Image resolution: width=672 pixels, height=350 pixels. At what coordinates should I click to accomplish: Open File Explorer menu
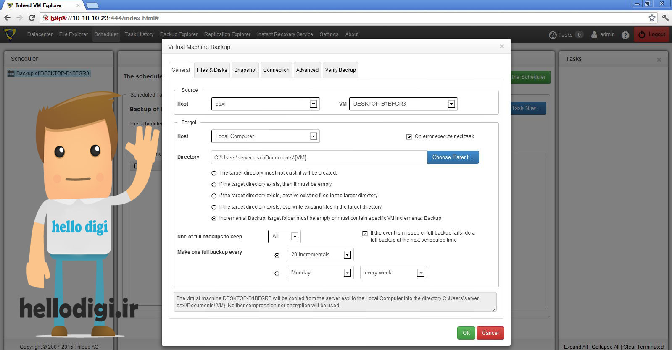pyautogui.click(x=74, y=34)
